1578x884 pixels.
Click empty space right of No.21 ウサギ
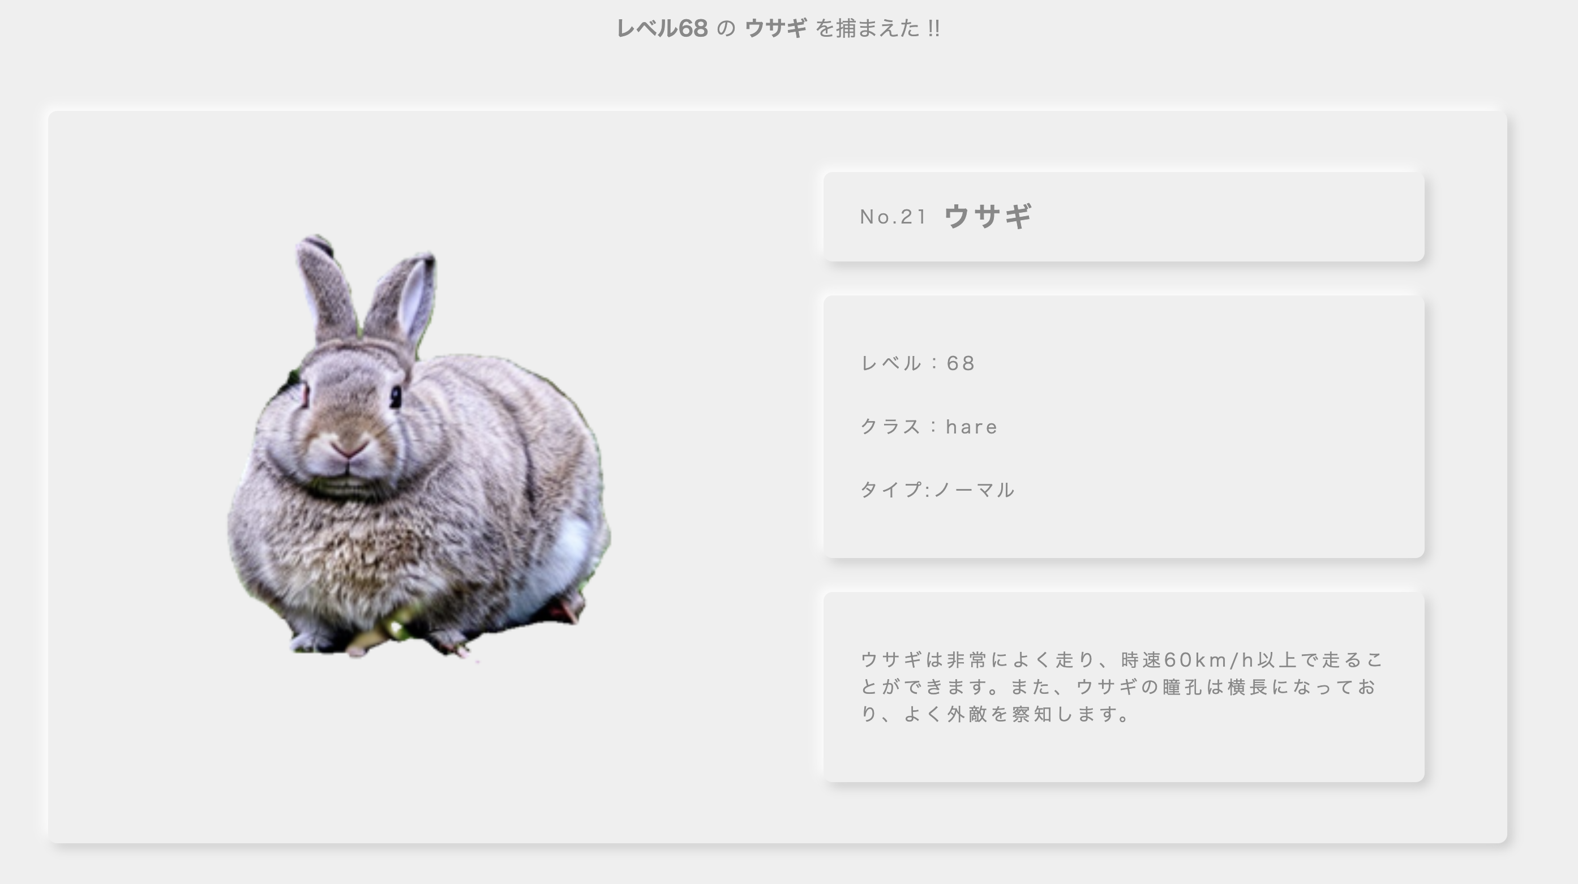coord(1225,217)
